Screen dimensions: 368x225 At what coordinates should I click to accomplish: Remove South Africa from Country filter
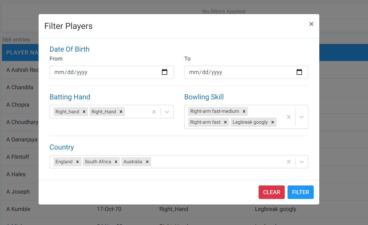click(x=116, y=162)
